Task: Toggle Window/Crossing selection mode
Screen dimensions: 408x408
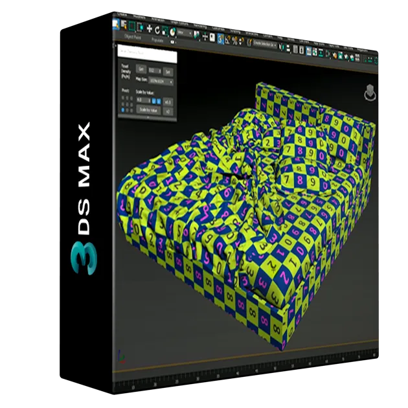Action: click(x=141, y=27)
